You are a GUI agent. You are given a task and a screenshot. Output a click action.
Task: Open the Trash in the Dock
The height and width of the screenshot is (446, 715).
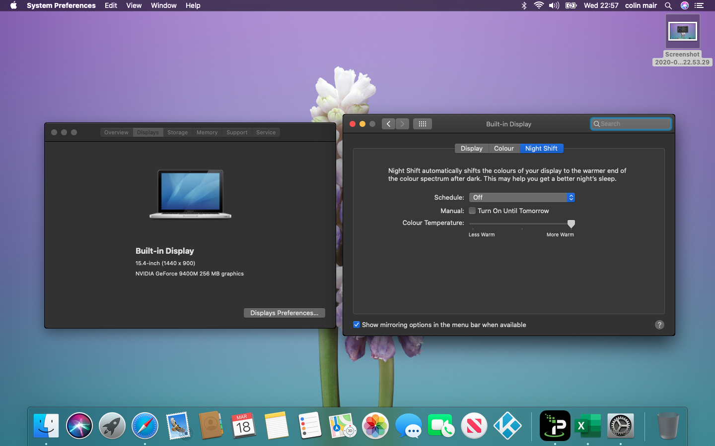[668, 426]
